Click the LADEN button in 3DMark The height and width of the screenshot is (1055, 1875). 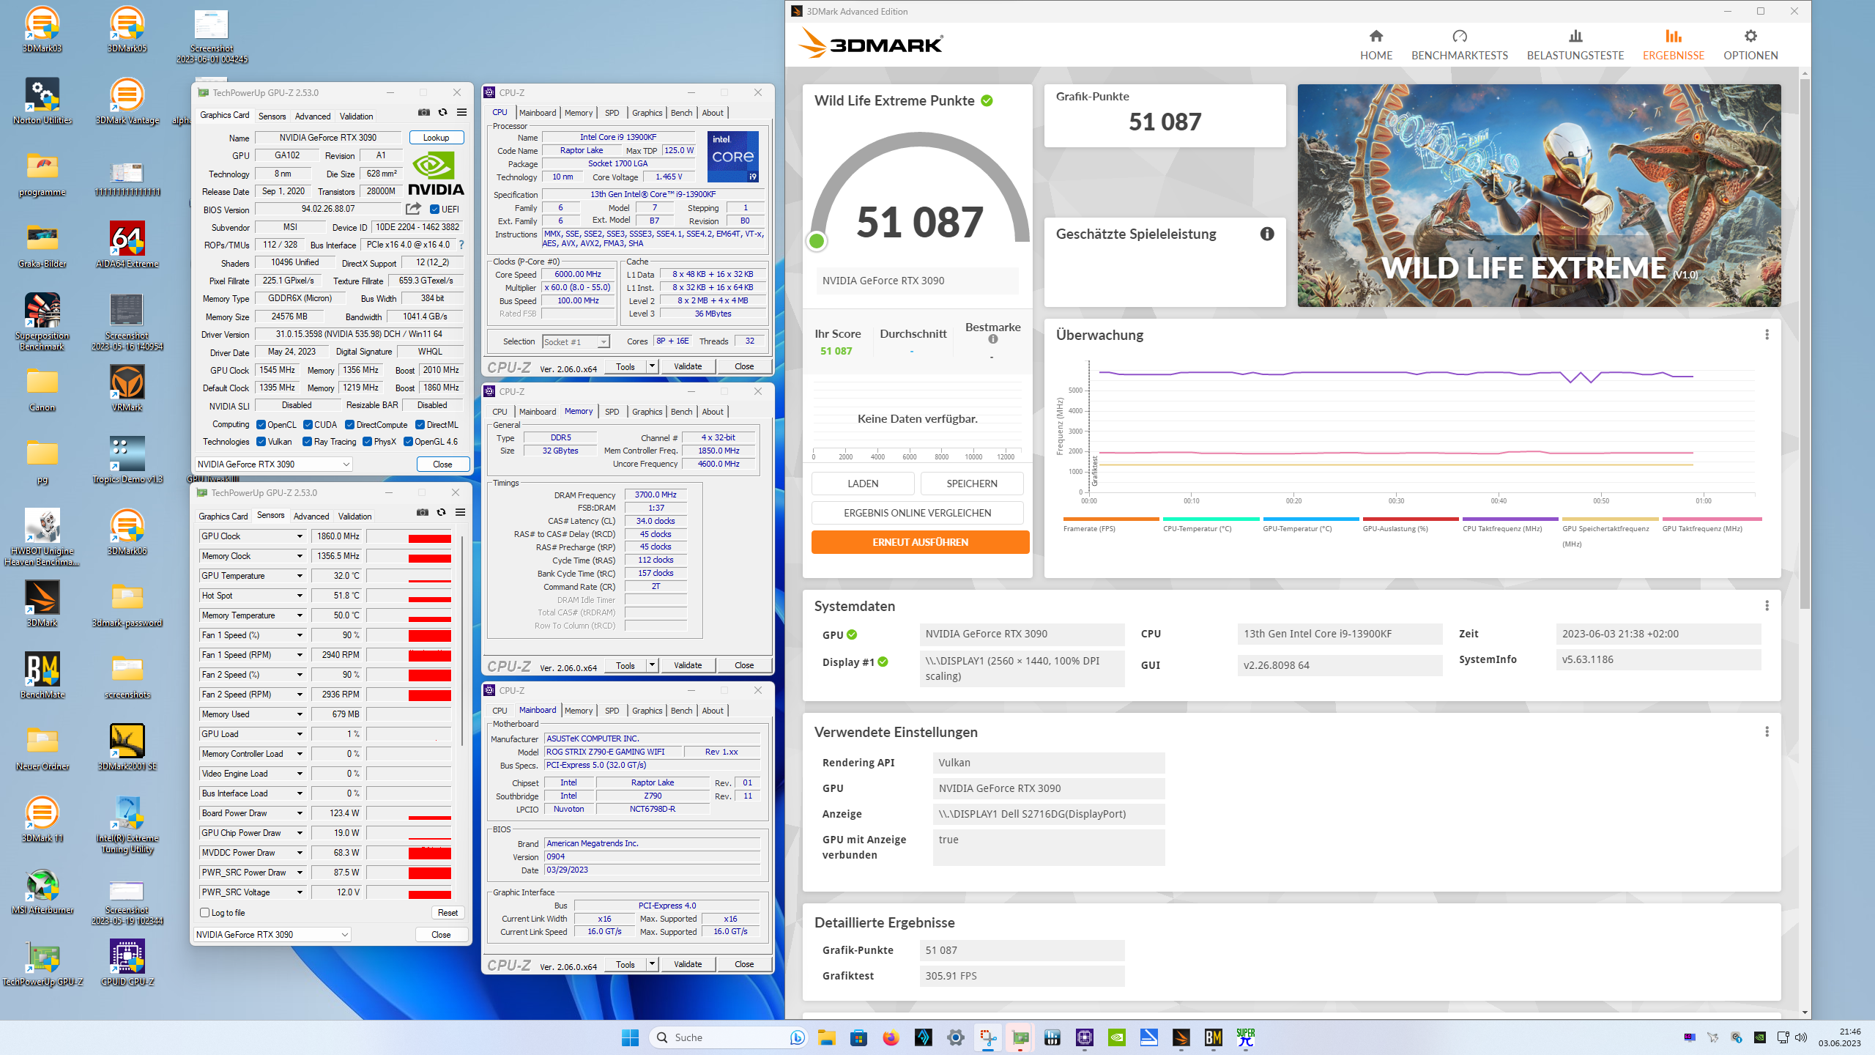(863, 484)
